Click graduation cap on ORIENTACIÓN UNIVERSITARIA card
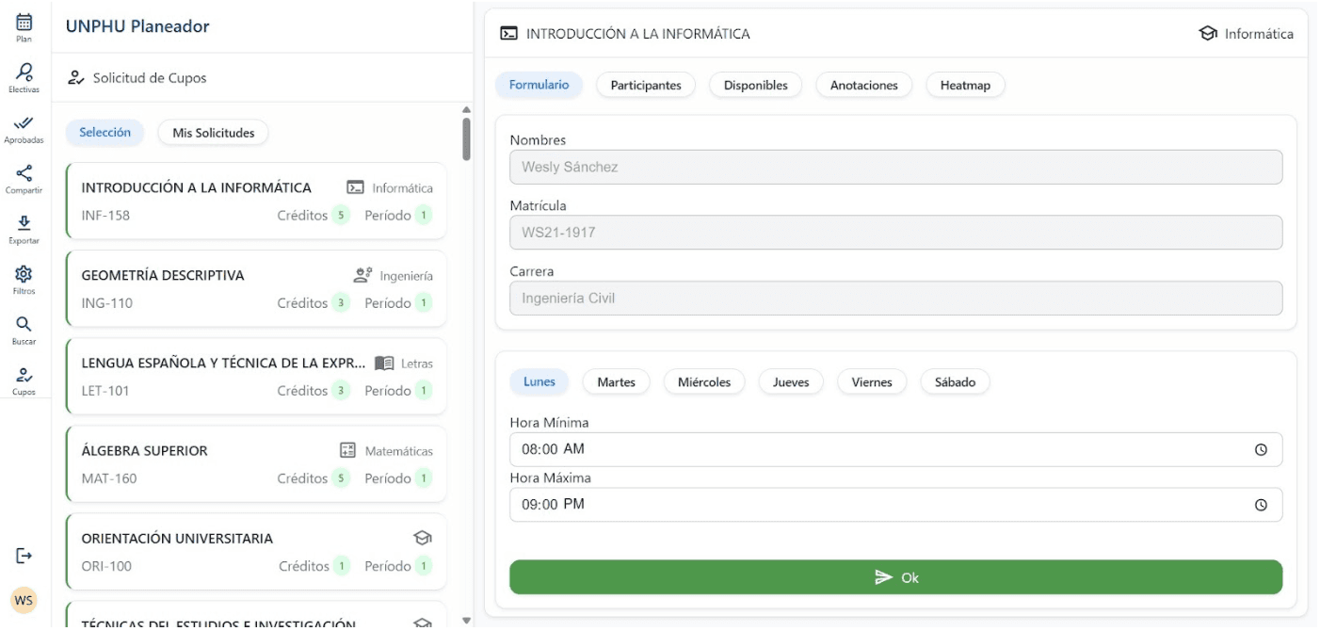This screenshot has height=631, width=1320. (423, 538)
